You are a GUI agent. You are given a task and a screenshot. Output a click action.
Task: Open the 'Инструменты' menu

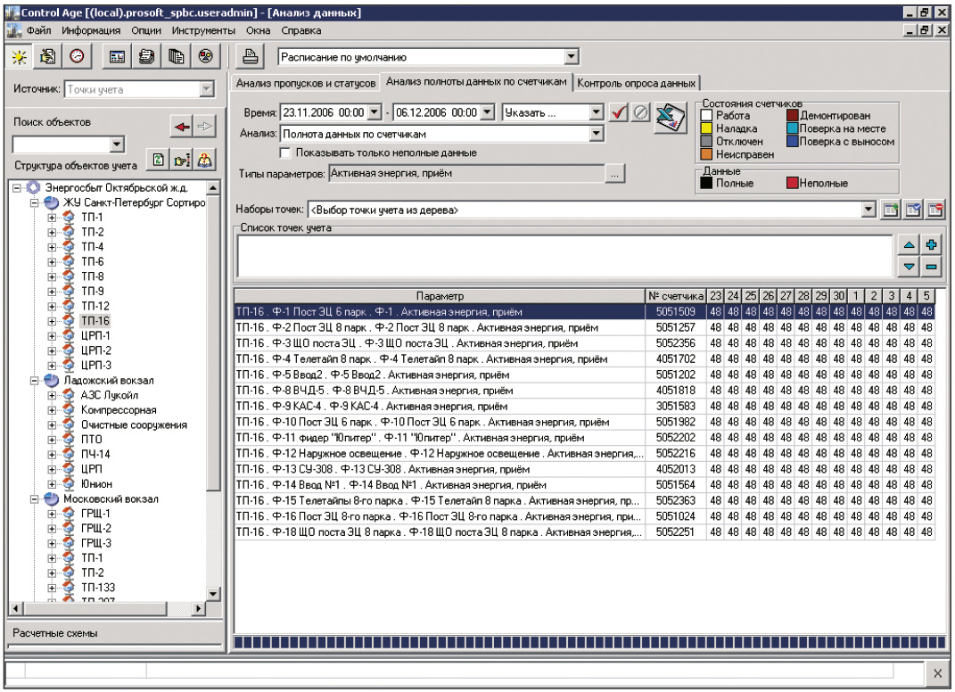[203, 30]
